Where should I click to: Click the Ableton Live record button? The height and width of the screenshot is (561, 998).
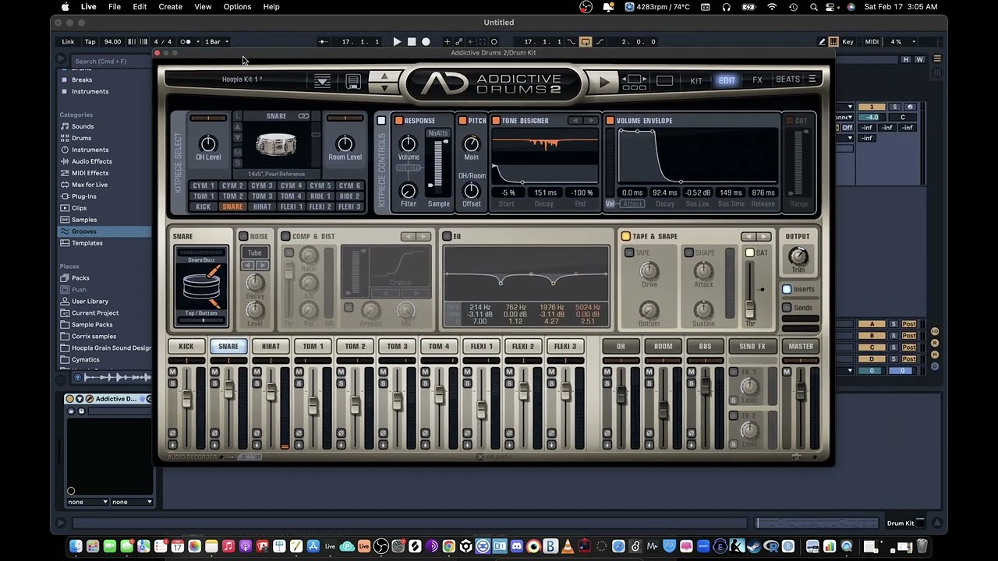(x=426, y=41)
